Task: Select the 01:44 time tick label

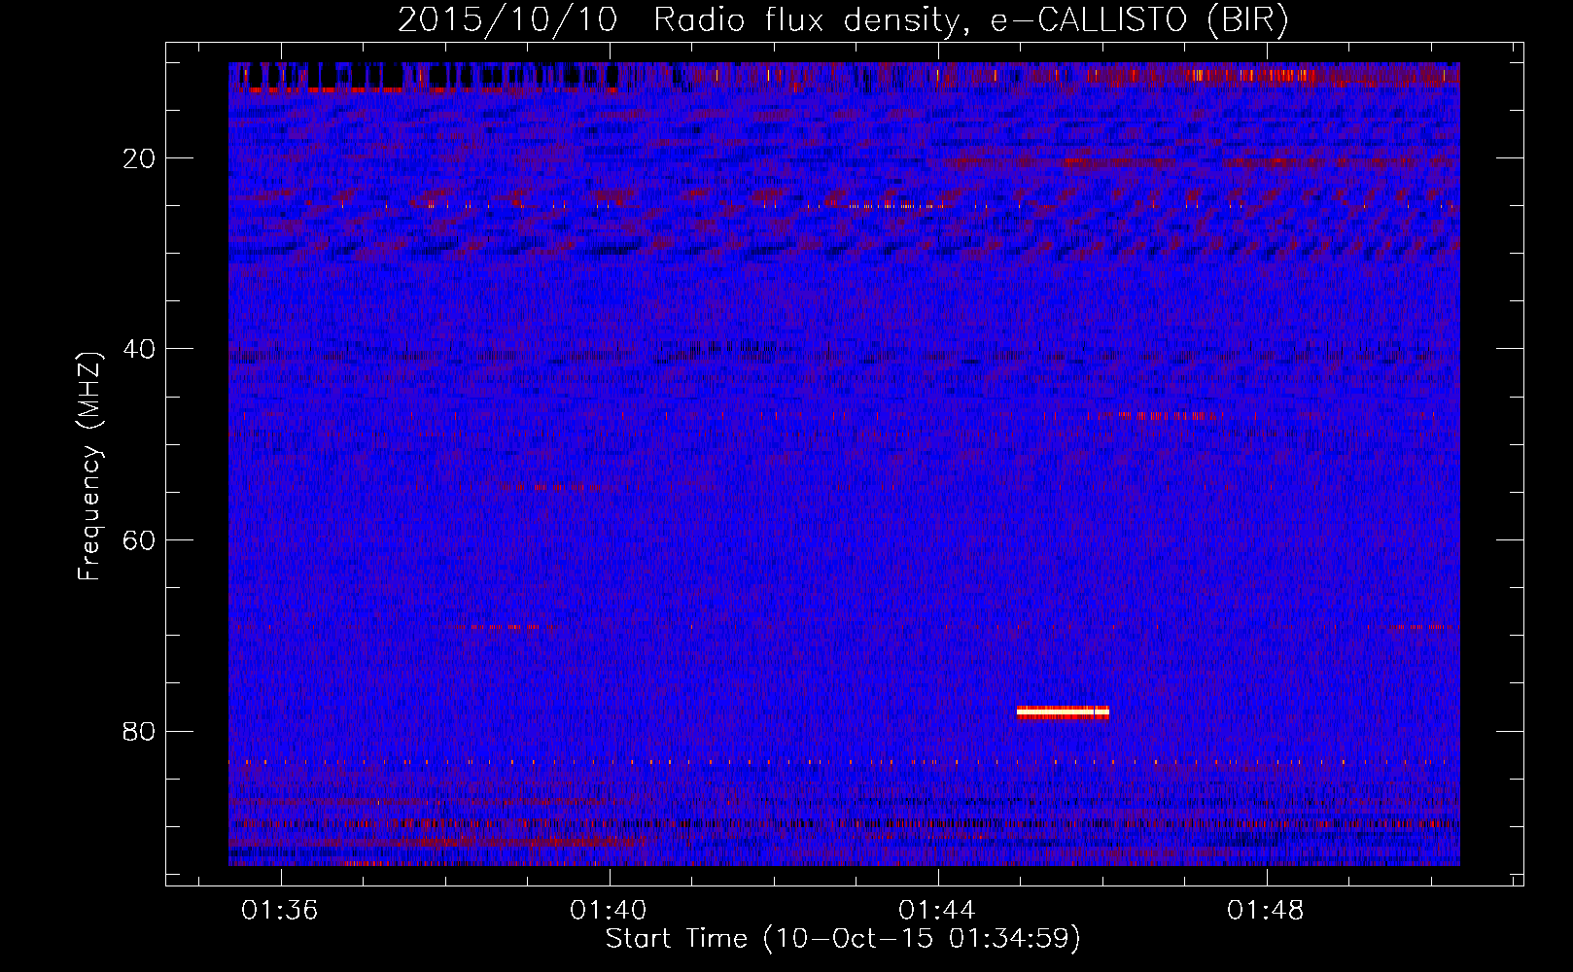Action: coord(937,911)
